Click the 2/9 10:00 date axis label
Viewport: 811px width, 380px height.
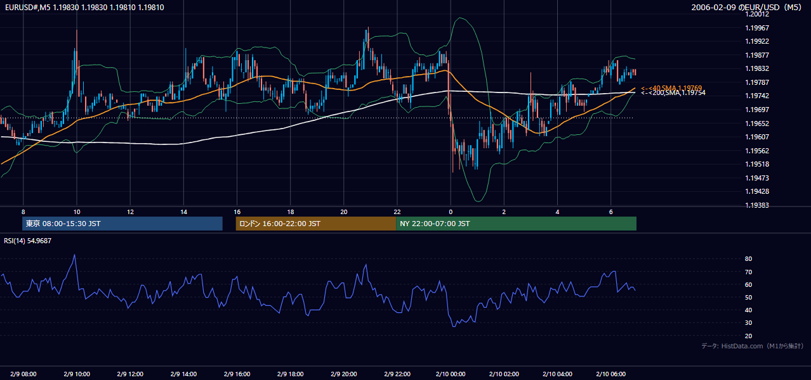pos(76,374)
